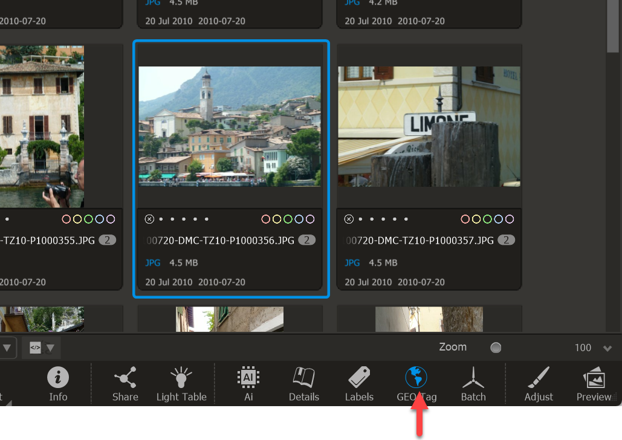Toggle red label circle on P1000356.JPG
Screen dimensions: 622x440
[266, 219]
